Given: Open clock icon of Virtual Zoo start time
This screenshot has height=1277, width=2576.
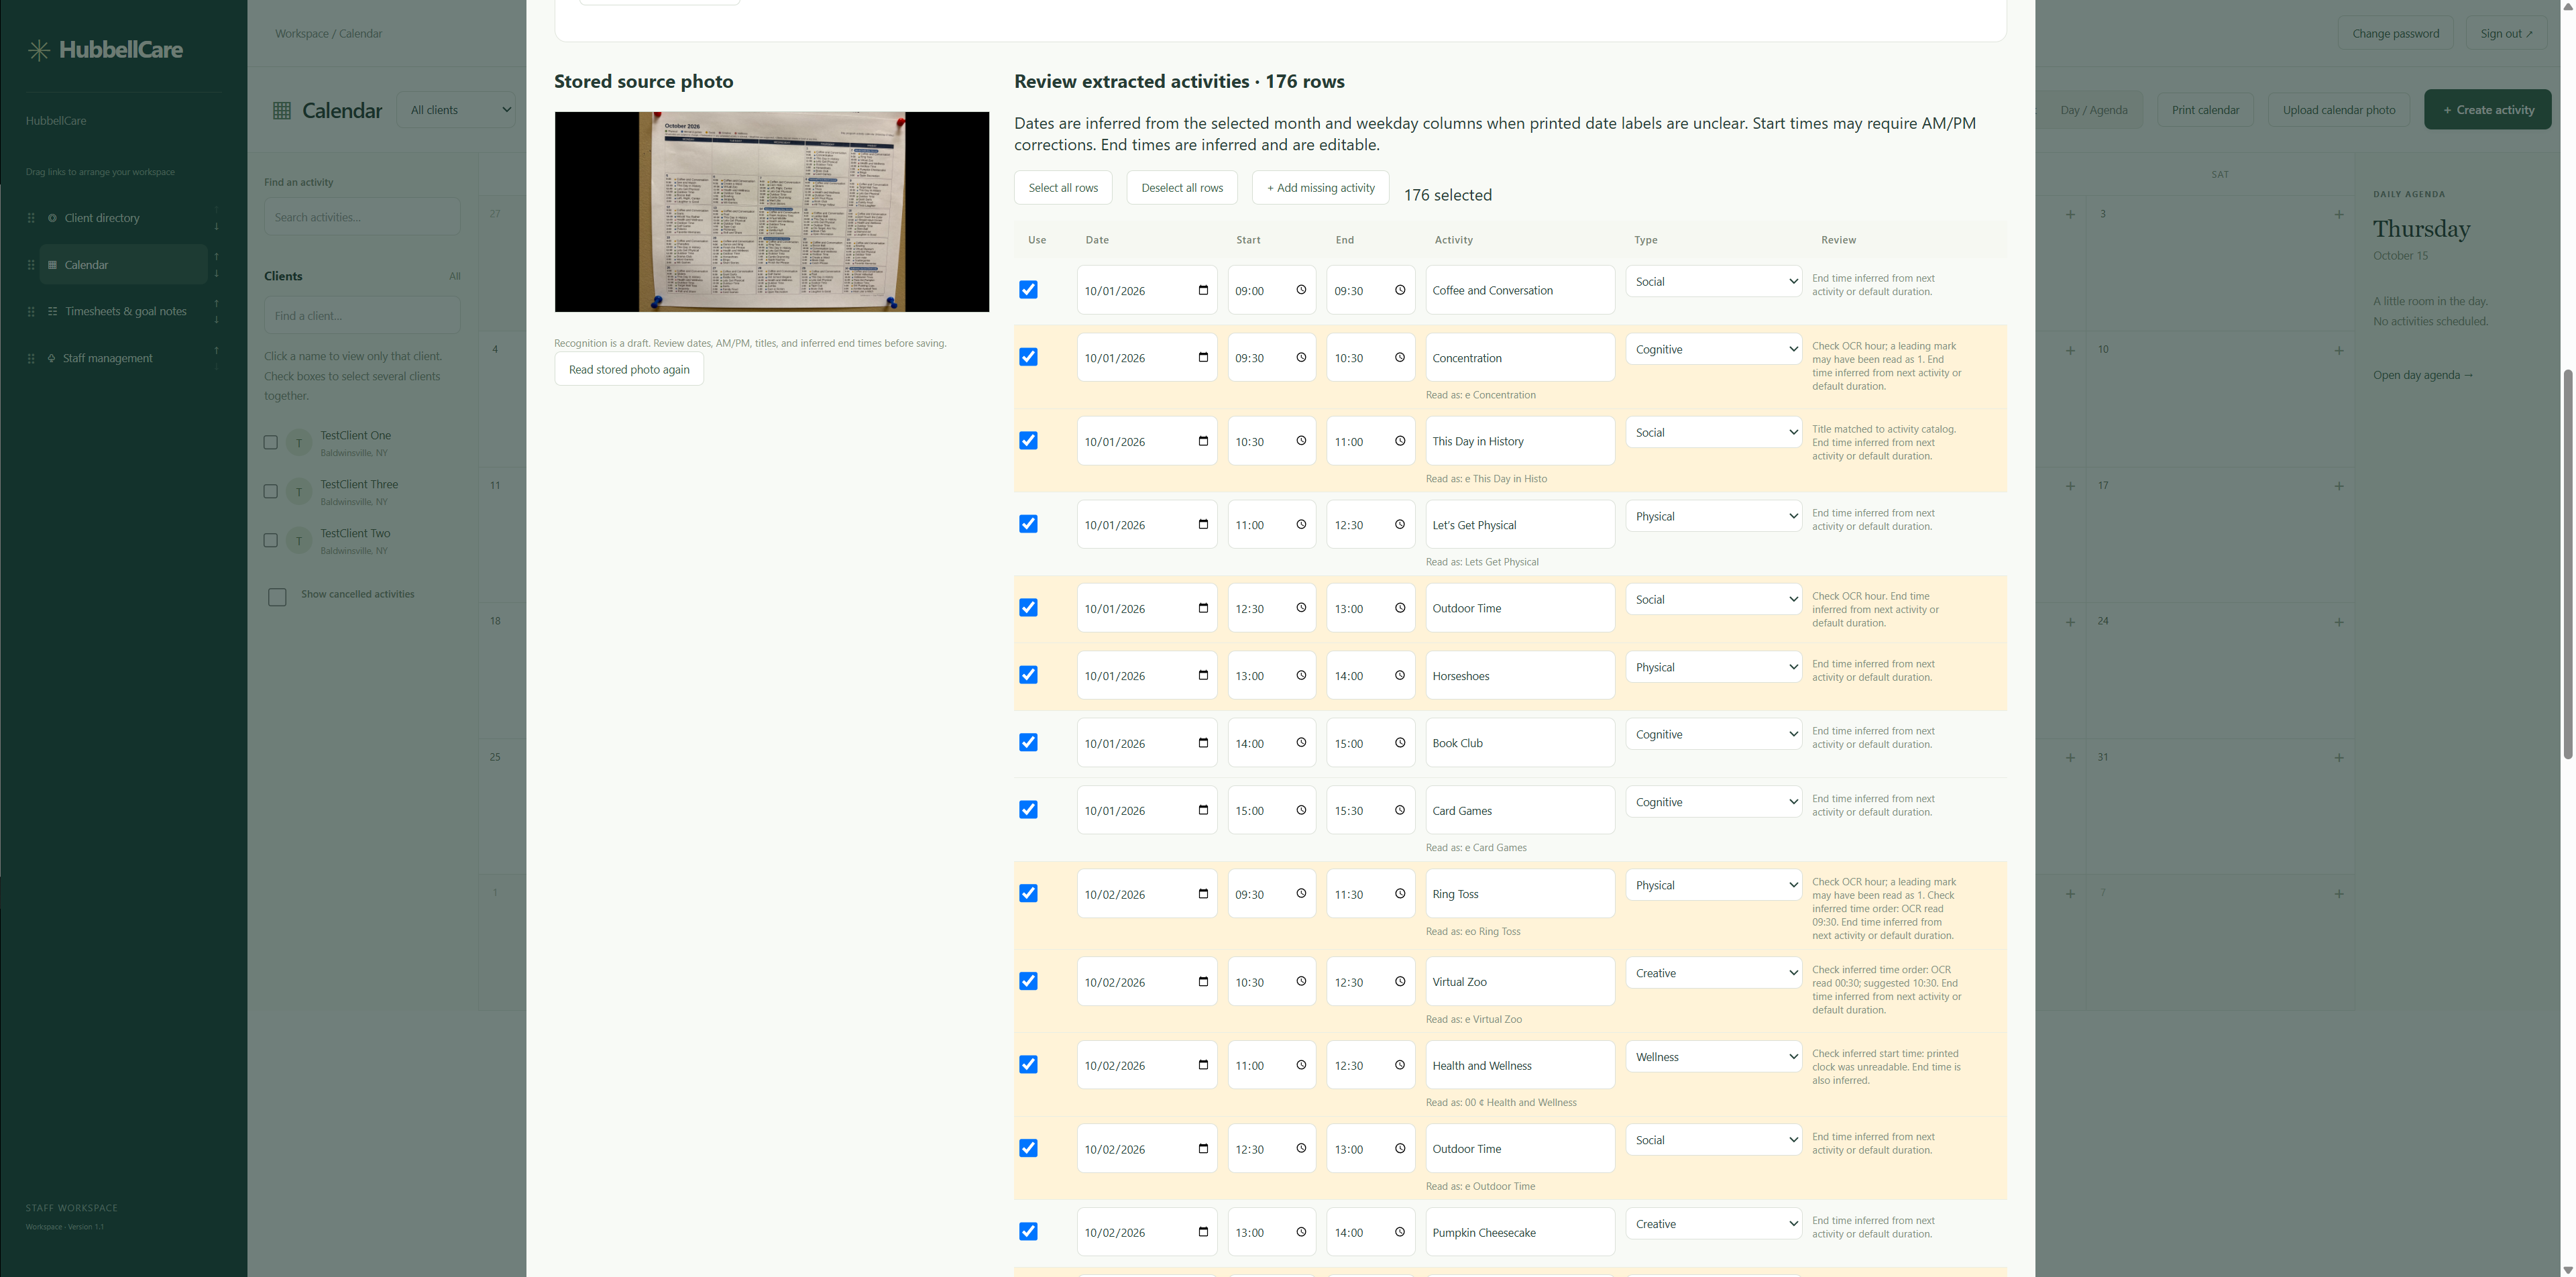Looking at the screenshot, I should (x=1301, y=982).
